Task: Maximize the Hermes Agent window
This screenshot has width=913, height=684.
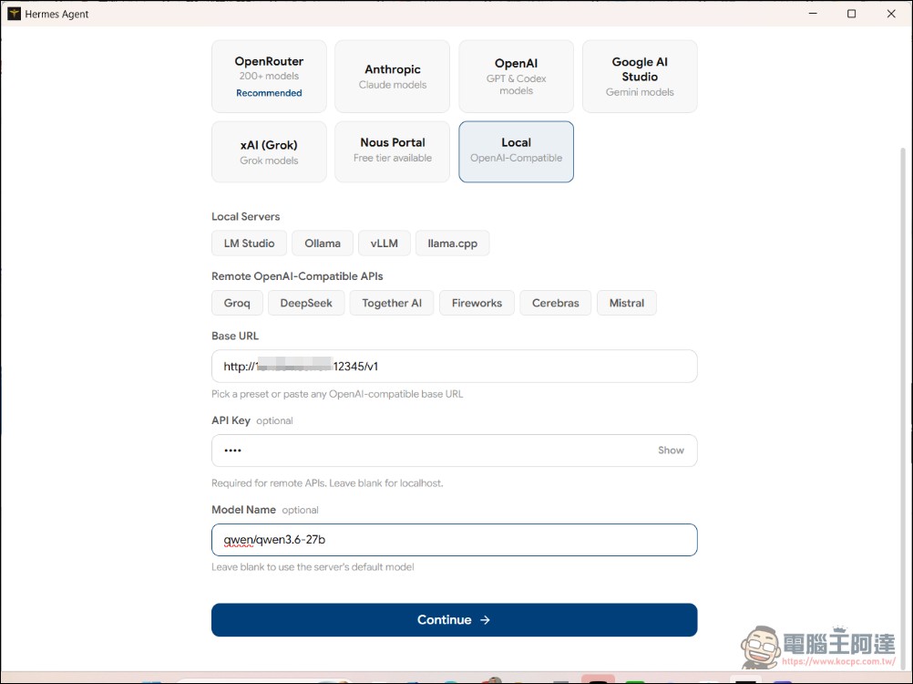Action: point(851,14)
